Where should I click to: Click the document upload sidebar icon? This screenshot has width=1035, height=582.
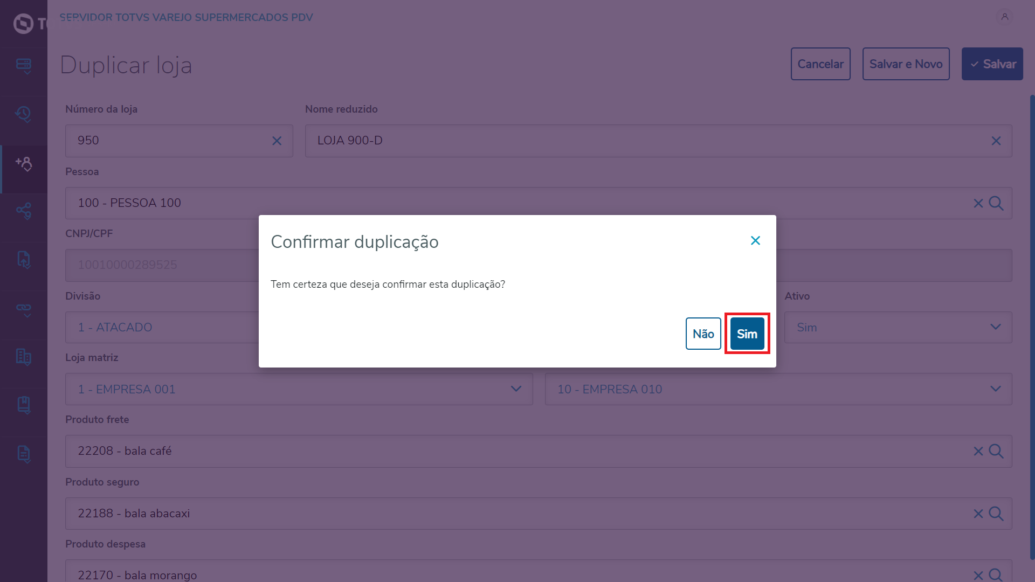point(24,260)
